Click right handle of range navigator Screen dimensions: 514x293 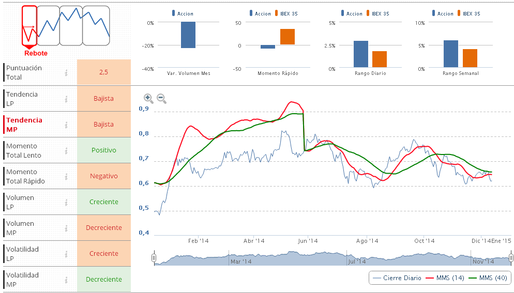pyautogui.click(x=511, y=257)
